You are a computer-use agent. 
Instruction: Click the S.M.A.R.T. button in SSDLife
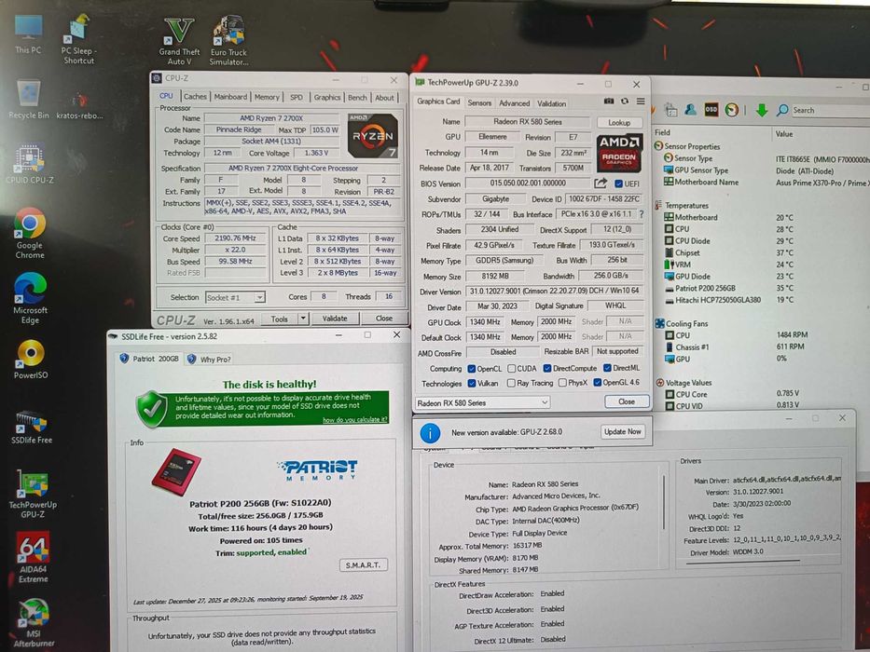pos(363,565)
